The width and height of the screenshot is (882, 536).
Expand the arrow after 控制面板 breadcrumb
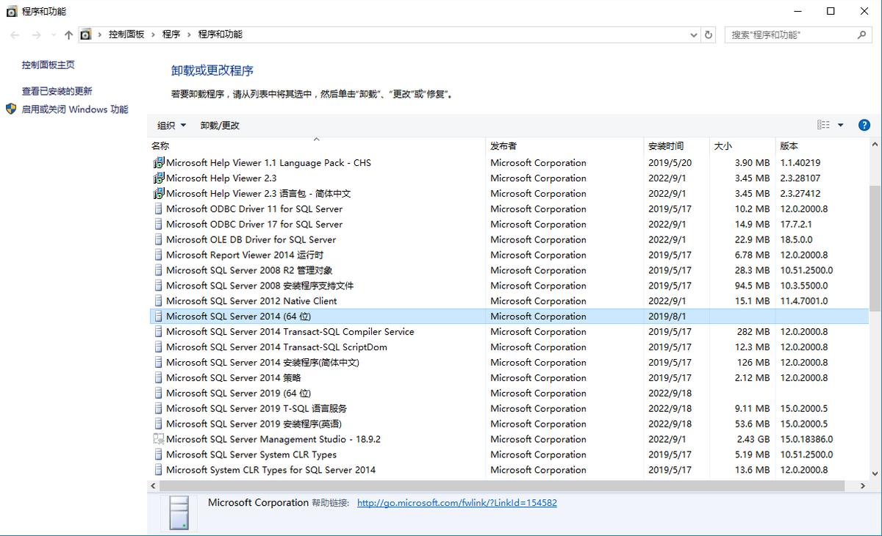154,35
